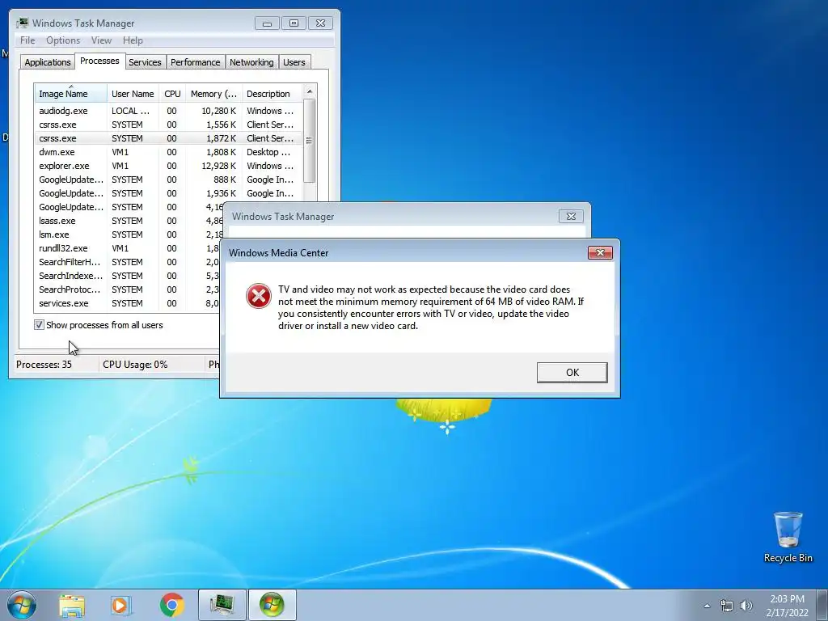Open the File menu in Task Manager
Viewport: 828px width, 621px height.
[27, 40]
